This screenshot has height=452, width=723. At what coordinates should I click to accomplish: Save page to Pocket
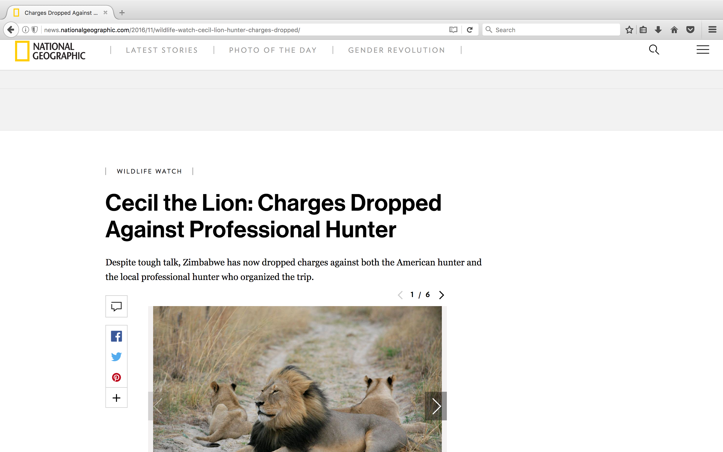pyautogui.click(x=690, y=30)
